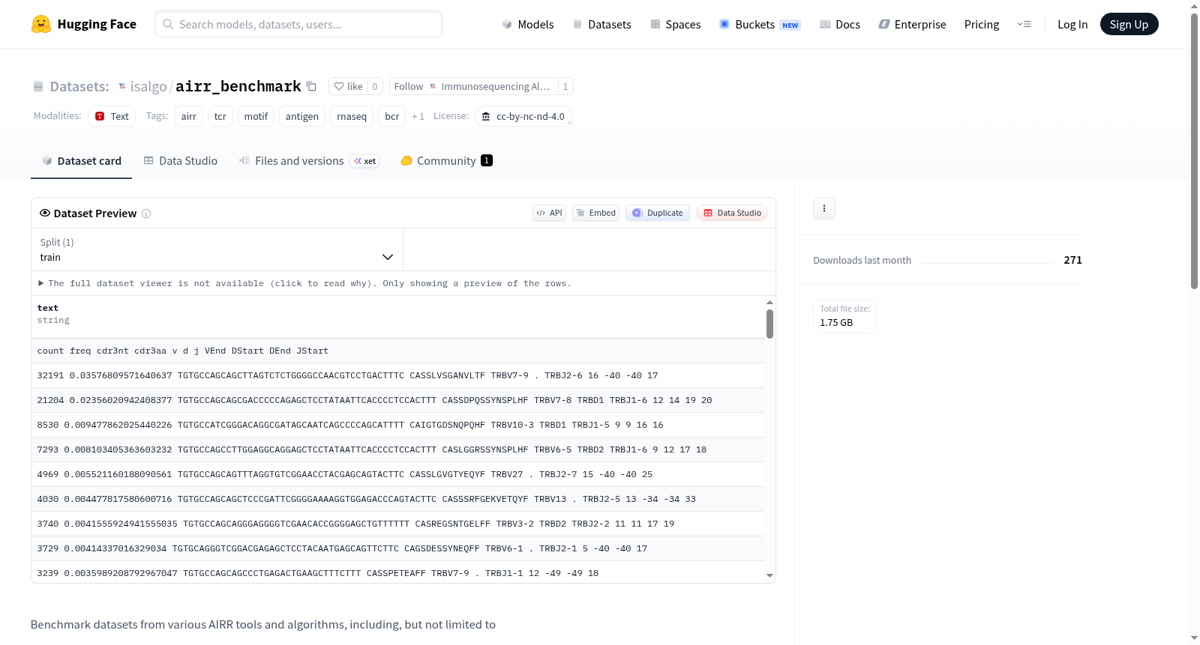Viewport: 1200px width, 645px height.
Task: Click the airr tag
Action: [x=189, y=116]
